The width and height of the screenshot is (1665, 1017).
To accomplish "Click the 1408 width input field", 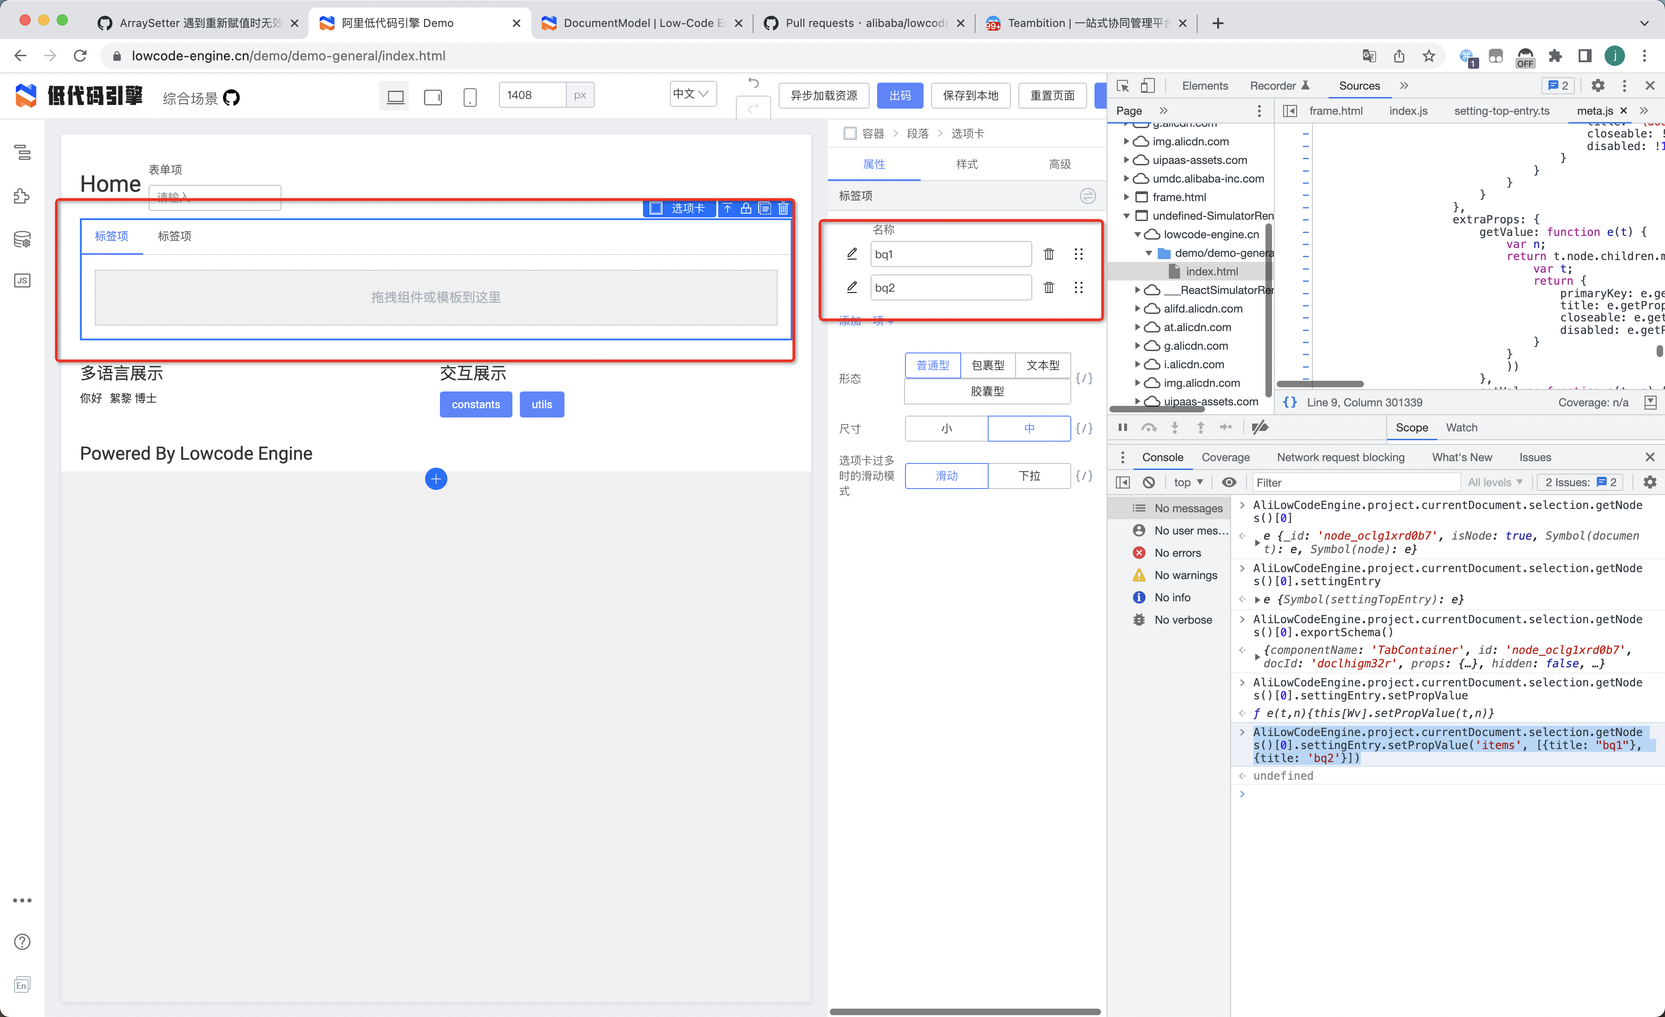I will point(534,95).
